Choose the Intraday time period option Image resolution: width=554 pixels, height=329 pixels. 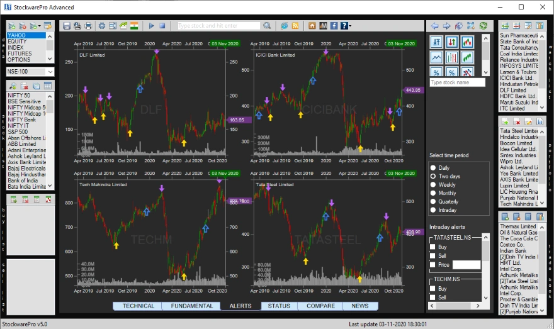[x=433, y=210]
